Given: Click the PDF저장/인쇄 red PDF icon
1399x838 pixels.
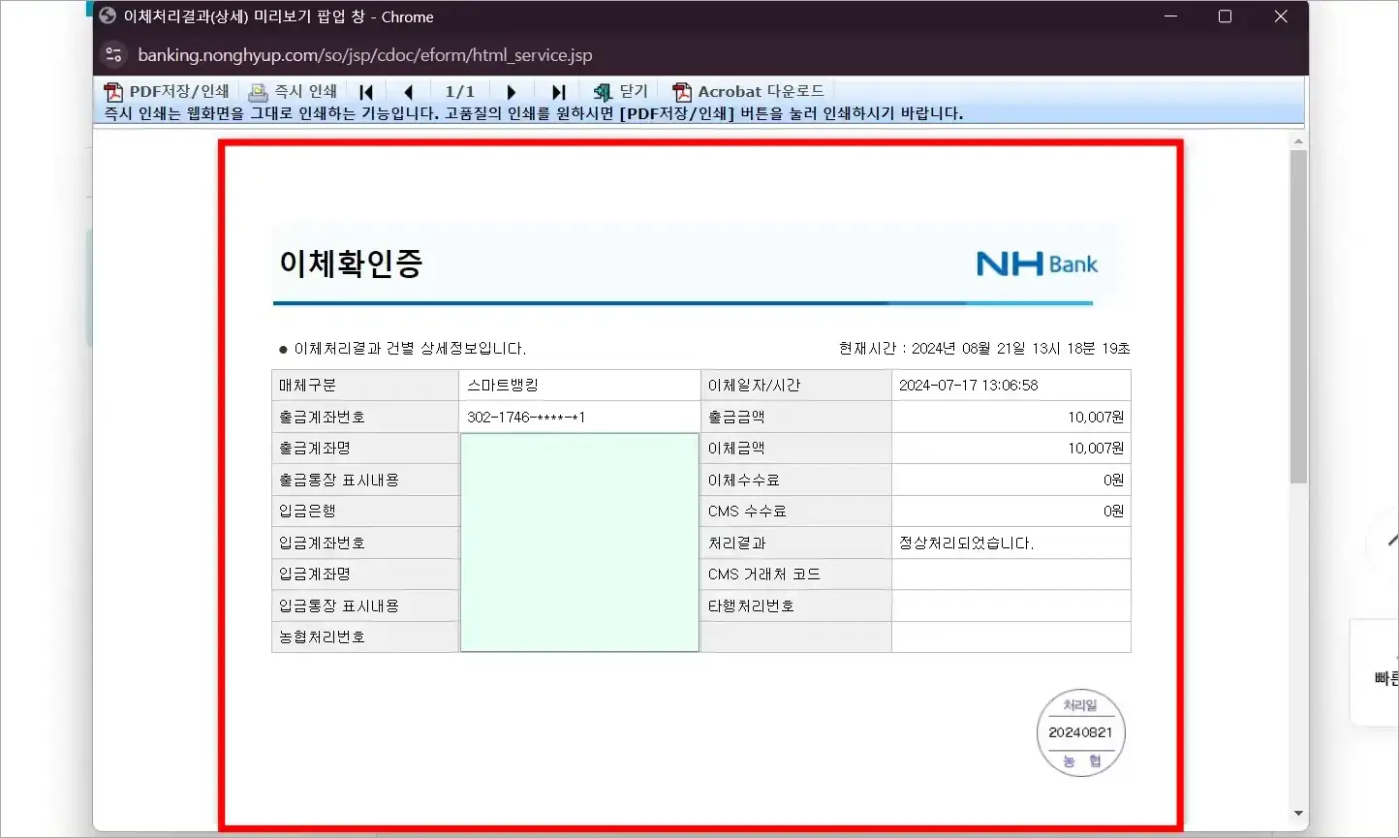Looking at the screenshot, I should coord(114,90).
